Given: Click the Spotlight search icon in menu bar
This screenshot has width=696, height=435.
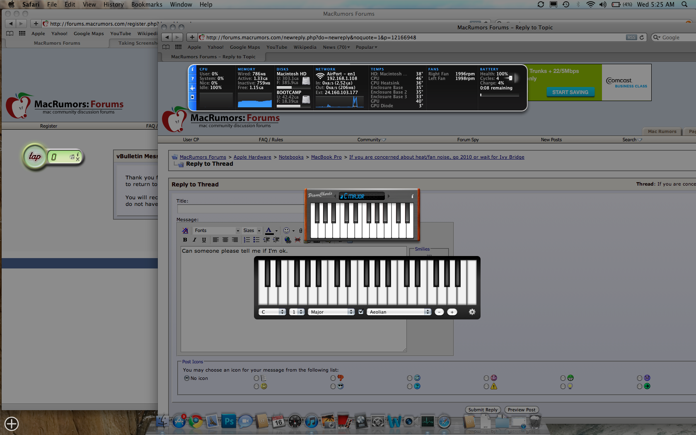Looking at the screenshot, I should click(x=684, y=5).
